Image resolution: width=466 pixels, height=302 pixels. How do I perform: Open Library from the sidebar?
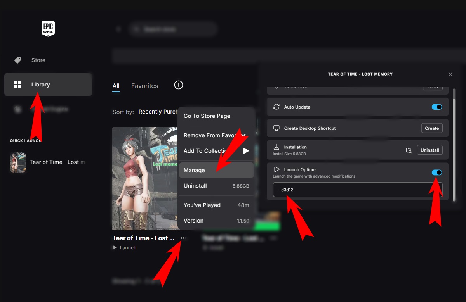click(48, 85)
